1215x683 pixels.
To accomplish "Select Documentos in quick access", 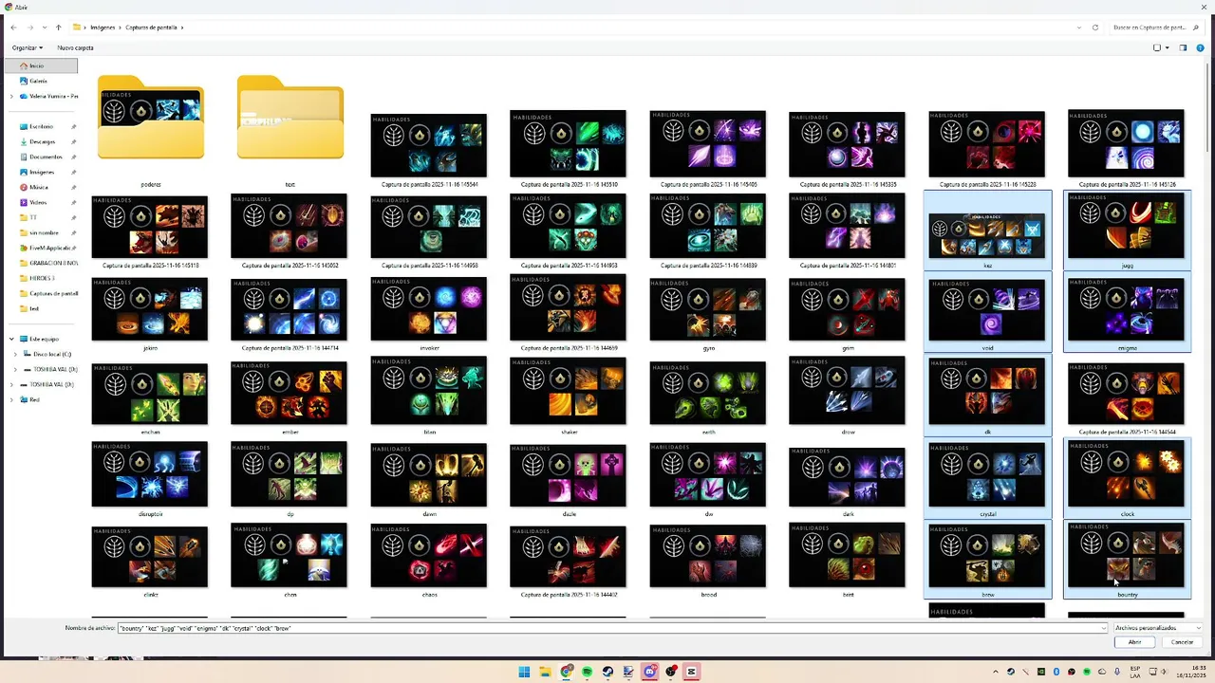I will 45,157.
